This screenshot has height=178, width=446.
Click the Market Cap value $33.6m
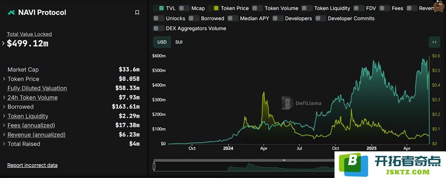click(x=129, y=70)
